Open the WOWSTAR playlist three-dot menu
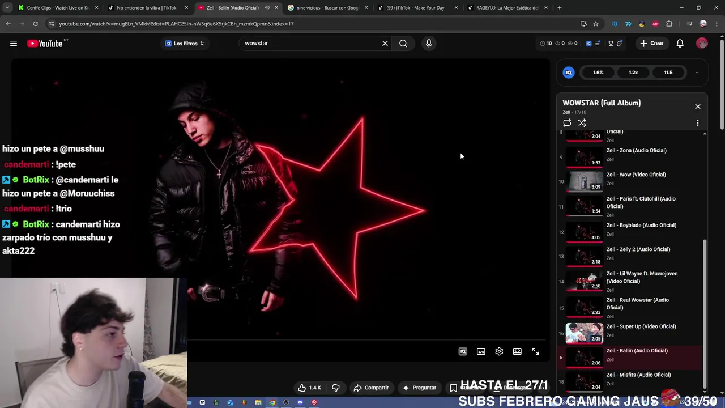725x408 pixels. tap(698, 123)
